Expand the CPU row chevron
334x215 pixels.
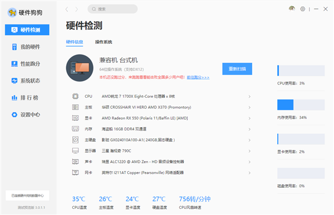tap(249, 97)
